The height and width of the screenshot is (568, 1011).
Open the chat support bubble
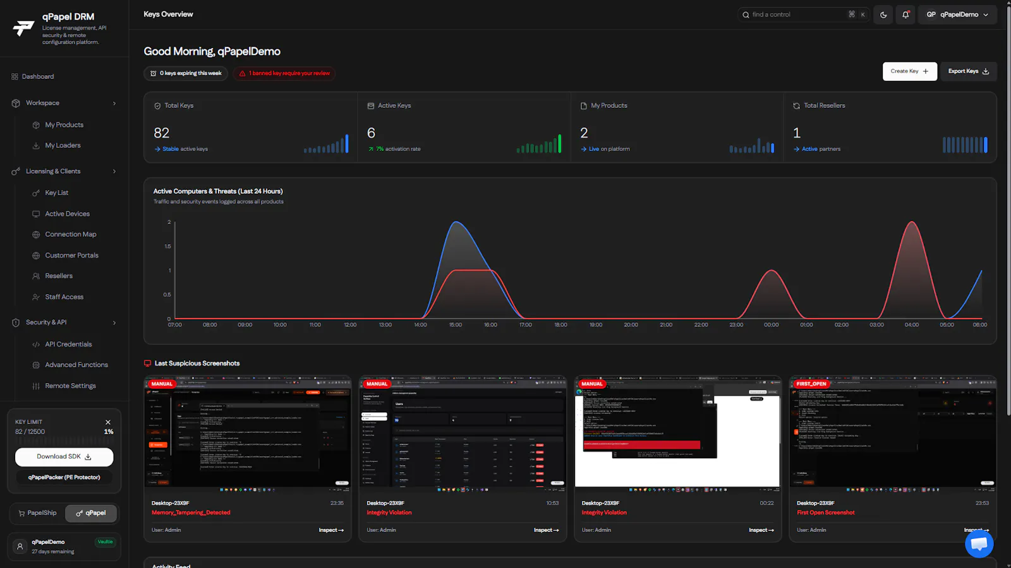979,543
